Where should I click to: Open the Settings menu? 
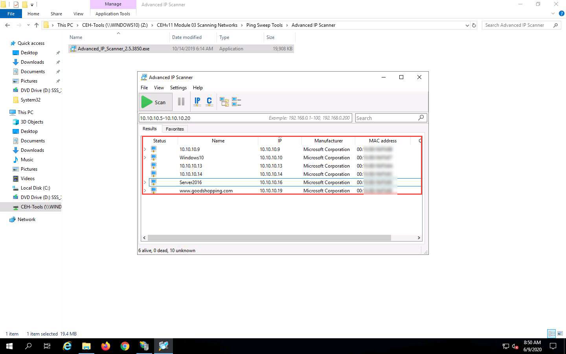[178, 88]
